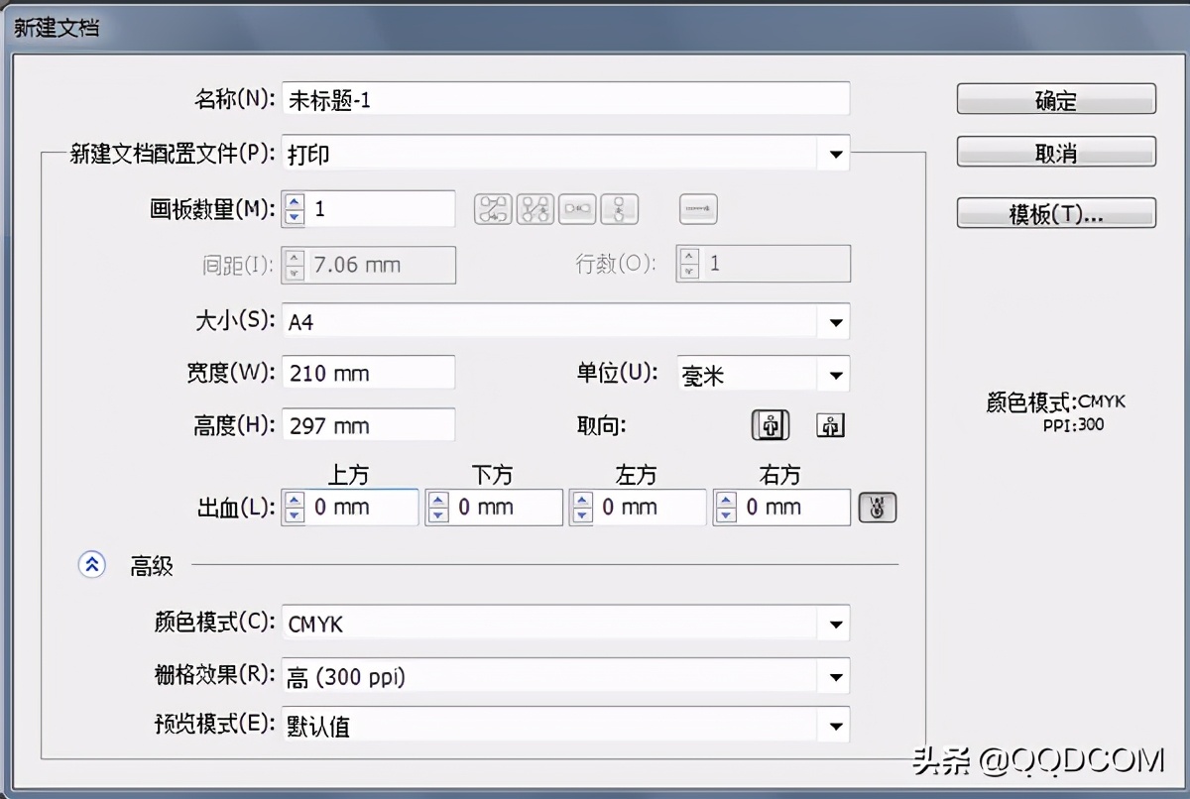Increase 画板数量 with the up stepper arrow

click(293, 202)
